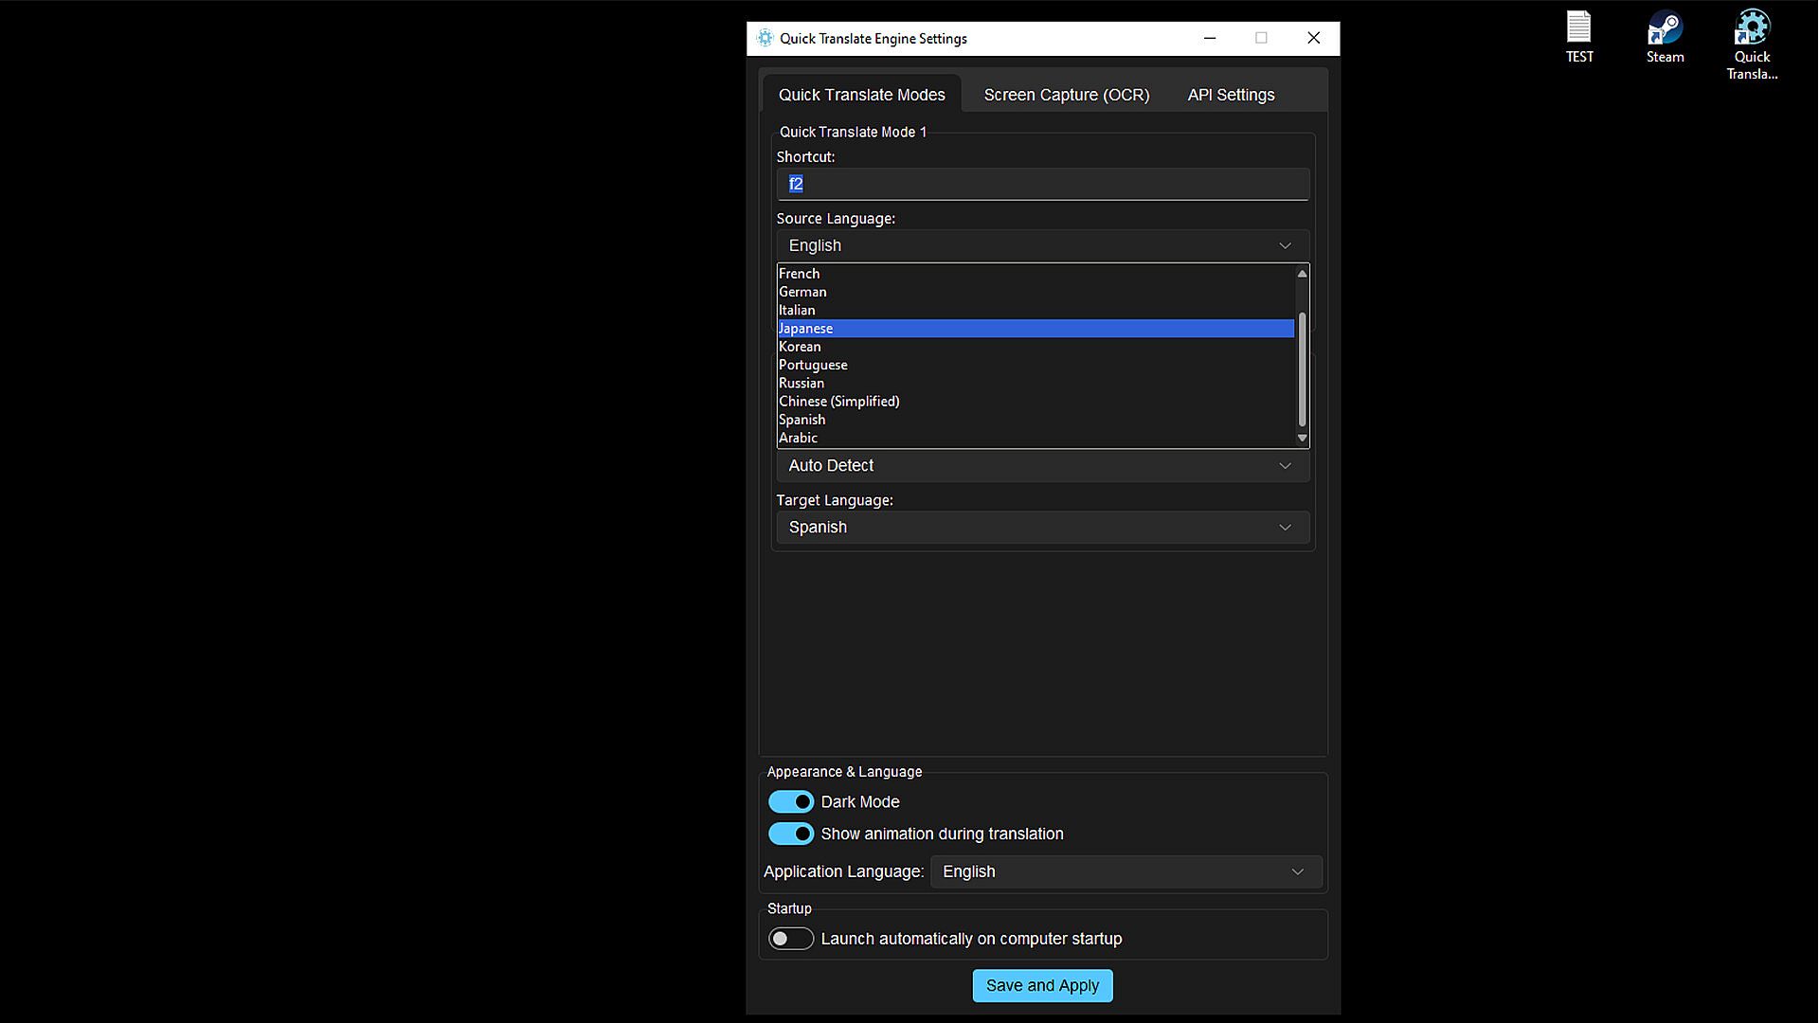Image resolution: width=1819 pixels, height=1023 pixels.
Task: Click the Save and Apply button
Action: pyautogui.click(x=1042, y=985)
